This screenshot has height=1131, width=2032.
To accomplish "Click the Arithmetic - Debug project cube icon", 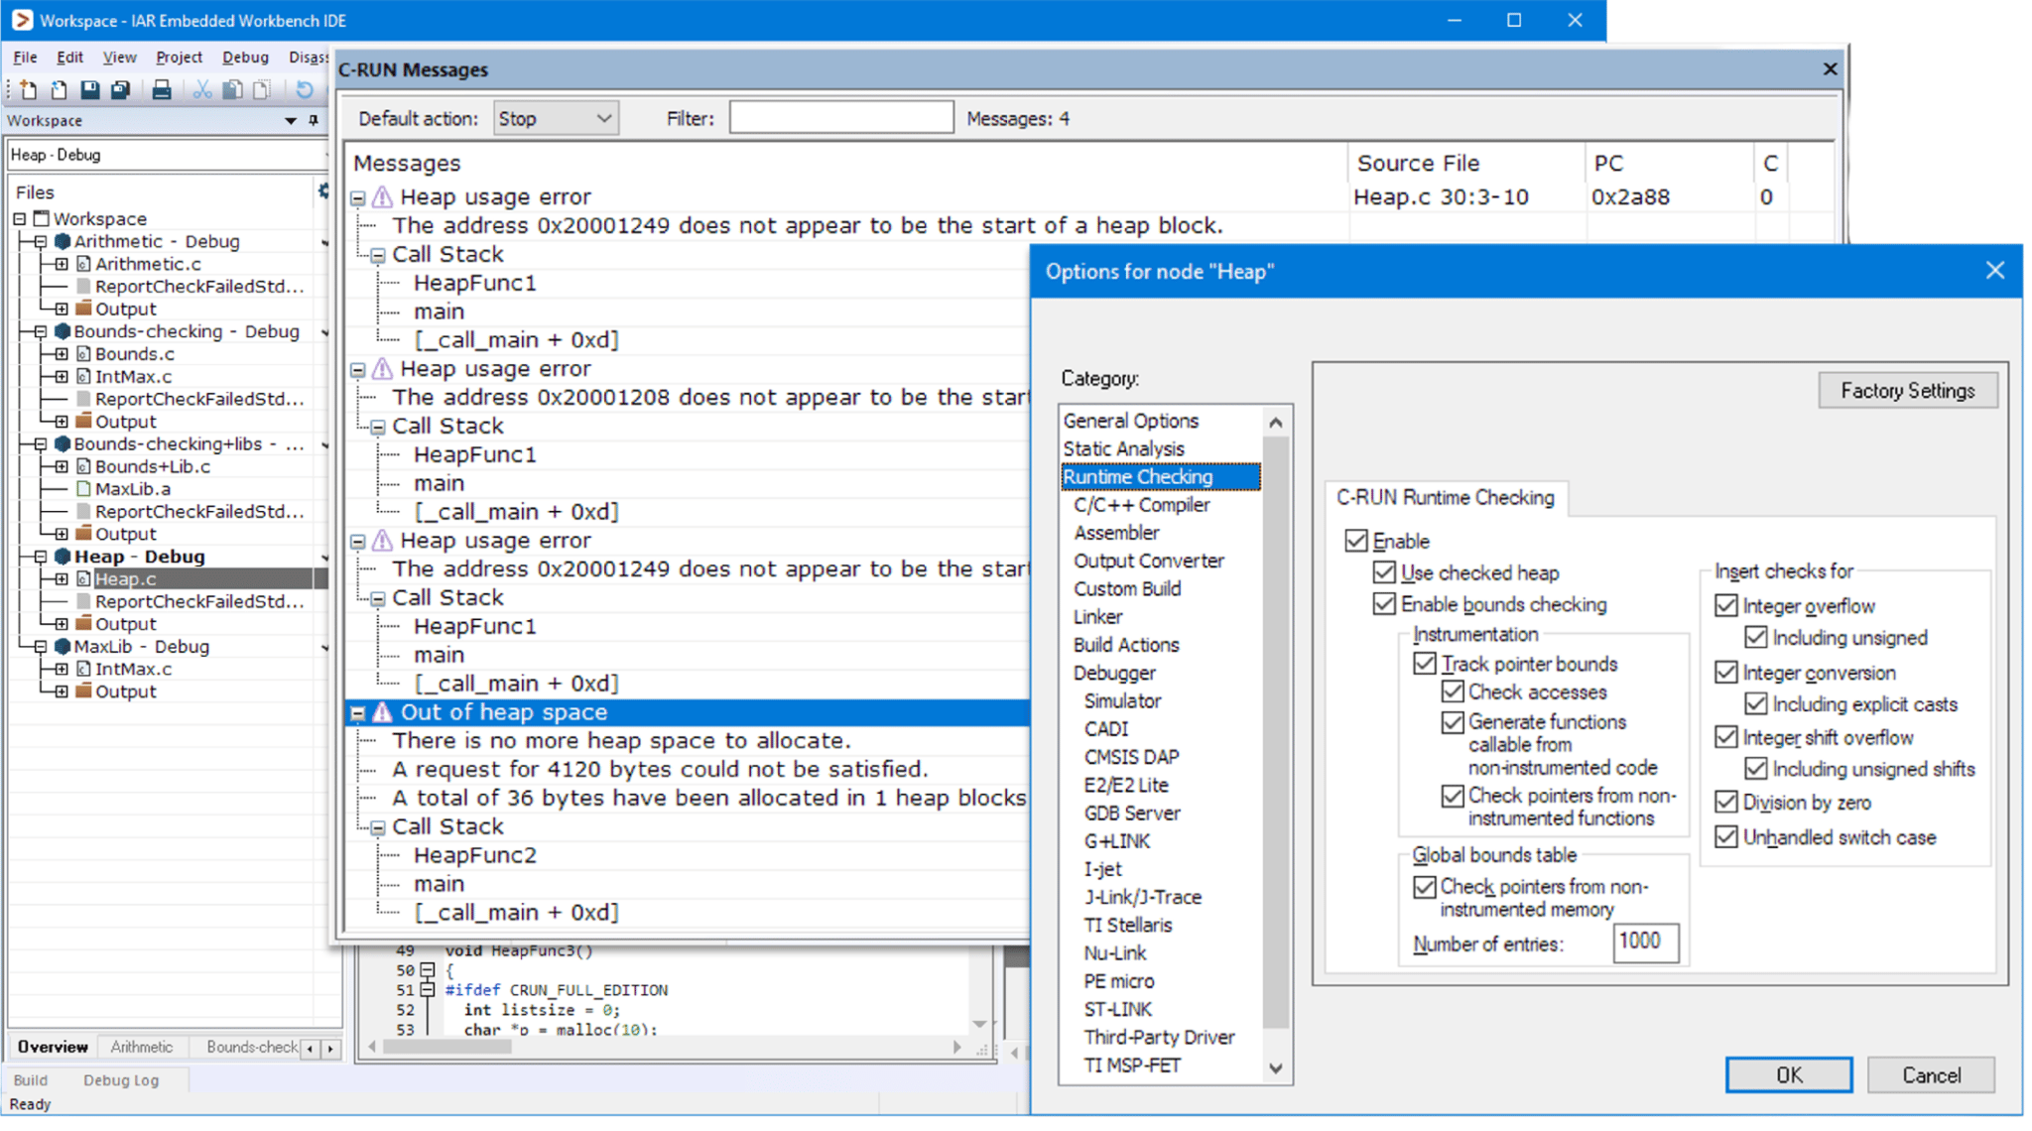I will click(x=63, y=241).
